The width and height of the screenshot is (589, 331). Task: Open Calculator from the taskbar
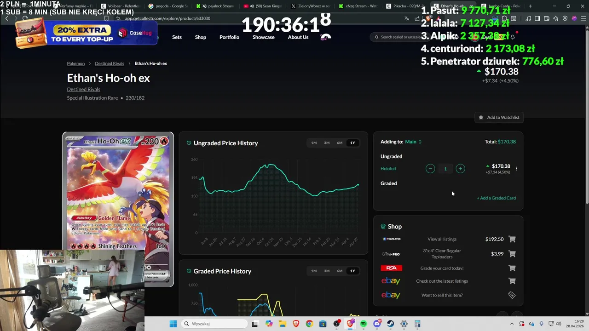click(x=417, y=324)
